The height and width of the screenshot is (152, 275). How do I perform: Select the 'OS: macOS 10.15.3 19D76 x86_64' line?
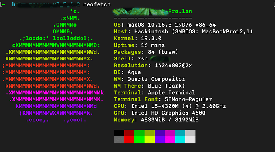pyautogui.click(x=165, y=25)
